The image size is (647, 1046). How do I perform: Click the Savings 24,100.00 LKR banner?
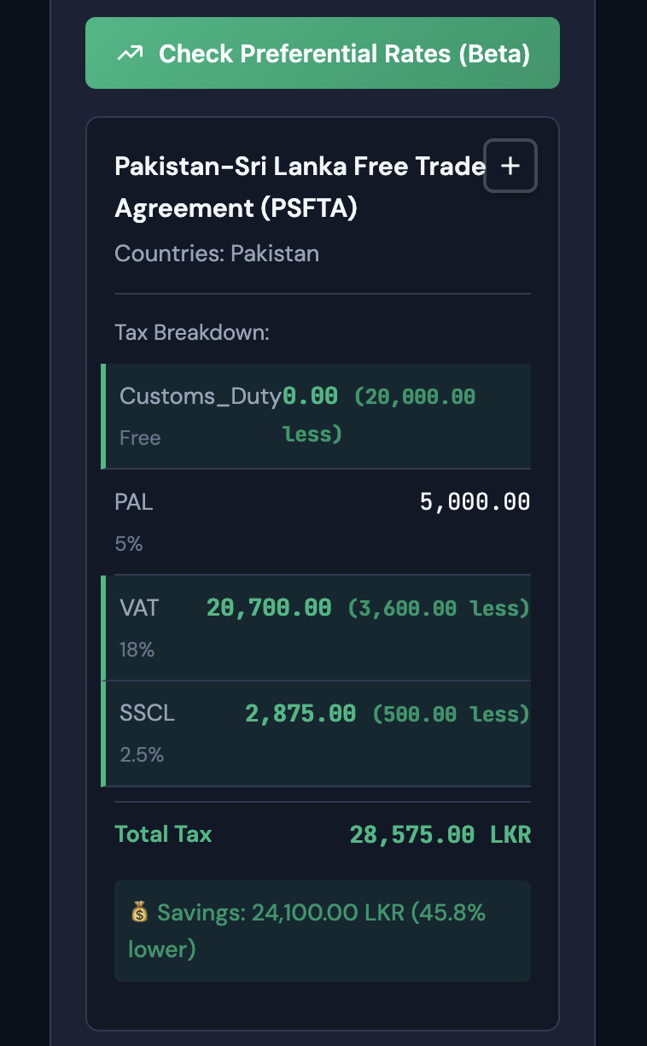coord(323,931)
